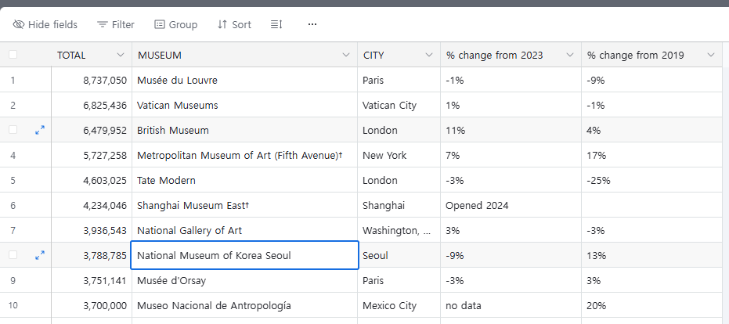The width and height of the screenshot is (729, 324).
Task: Open the % change from 2023 column dropdown
Action: [x=569, y=55]
